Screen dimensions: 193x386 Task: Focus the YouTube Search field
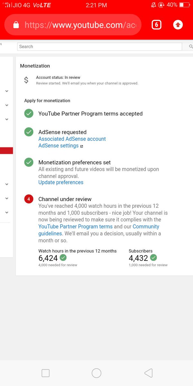99,47
